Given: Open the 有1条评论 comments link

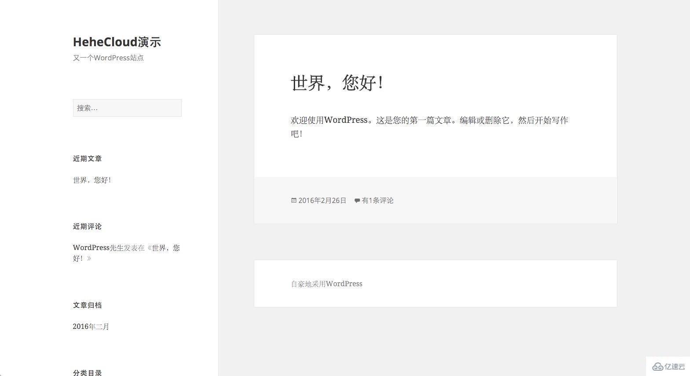Looking at the screenshot, I should [378, 200].
